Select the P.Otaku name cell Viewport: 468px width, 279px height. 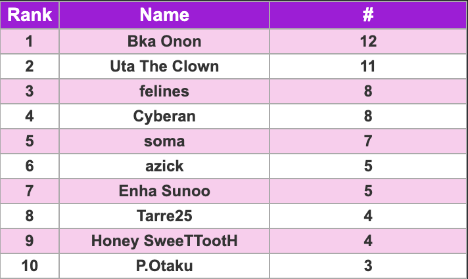(x=164, y=266)
